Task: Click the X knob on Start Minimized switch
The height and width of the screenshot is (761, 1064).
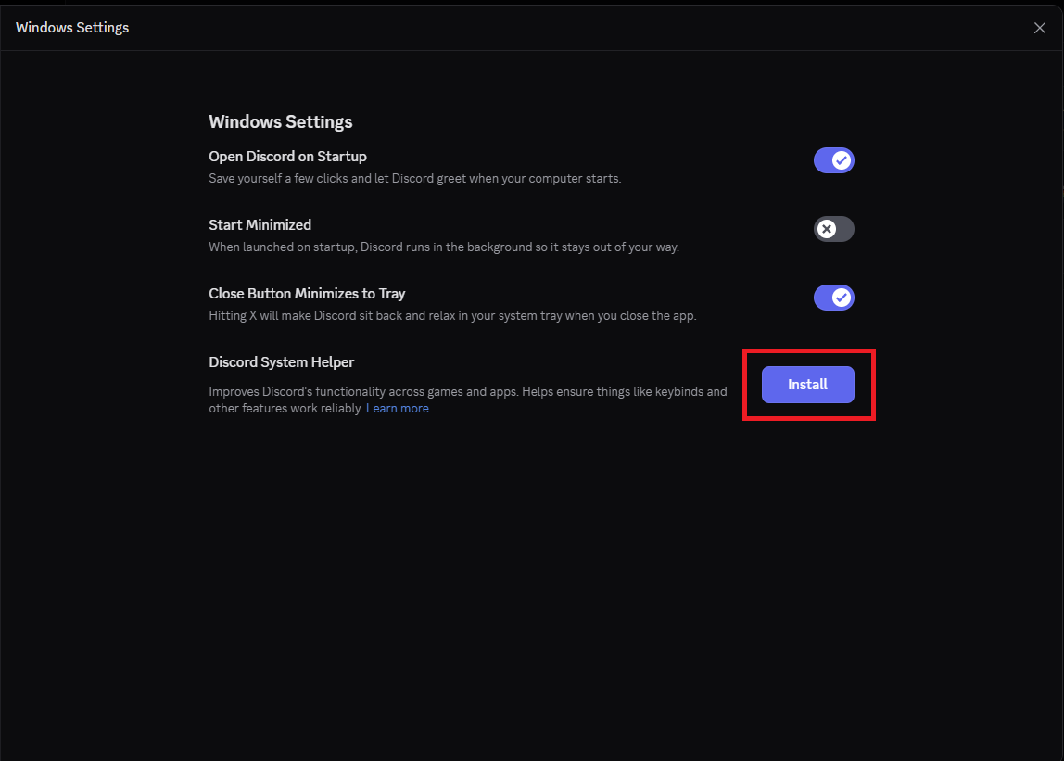Action: pos(827,229)
